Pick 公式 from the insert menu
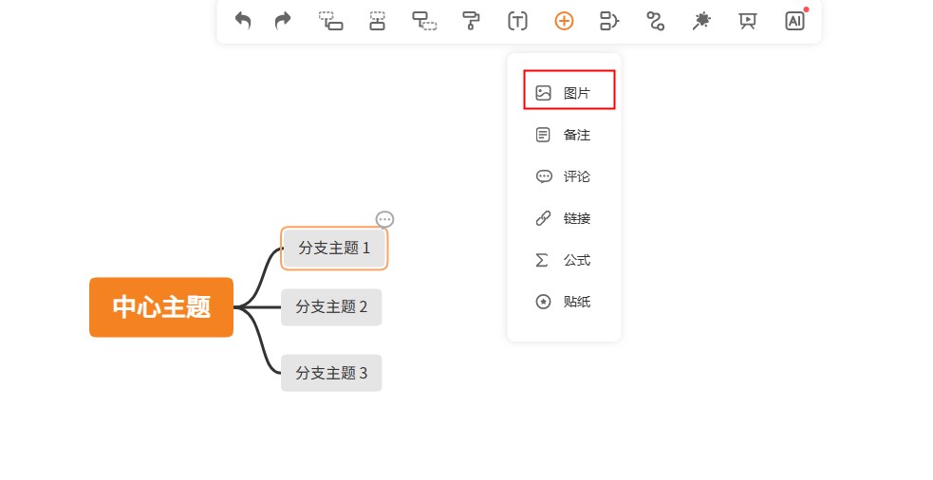 [x=569, y=260]
